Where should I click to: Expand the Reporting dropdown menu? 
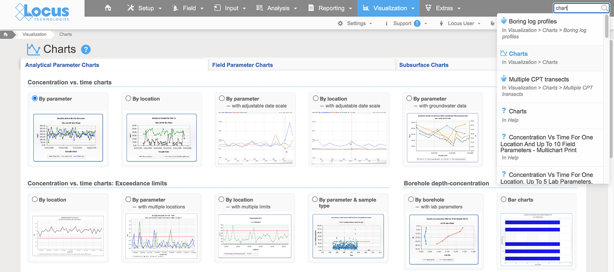[x=350, y=8]
